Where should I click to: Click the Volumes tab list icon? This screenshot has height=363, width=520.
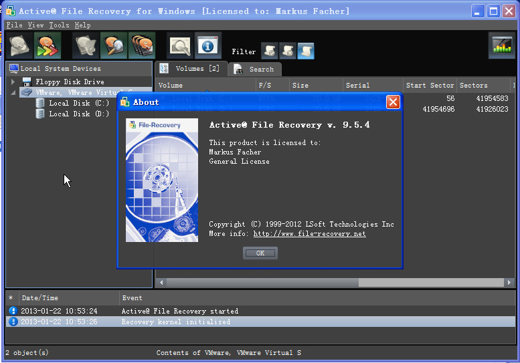pos(164,68)
